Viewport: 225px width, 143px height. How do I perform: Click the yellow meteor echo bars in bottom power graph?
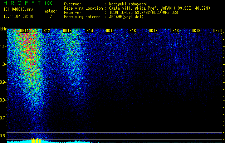[33, 141]
